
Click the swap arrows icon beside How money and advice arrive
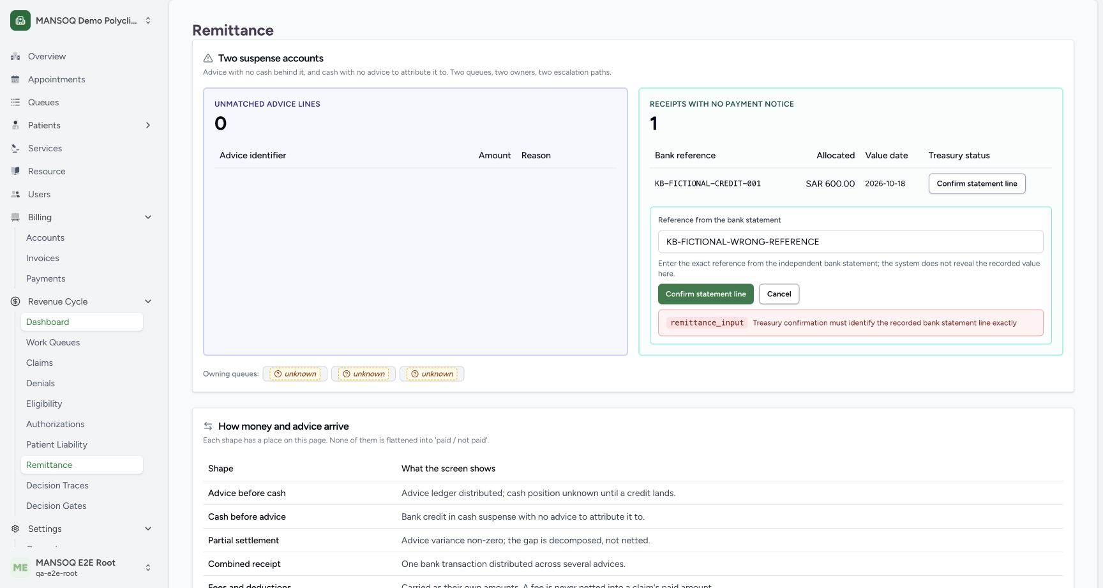point(208,426)
